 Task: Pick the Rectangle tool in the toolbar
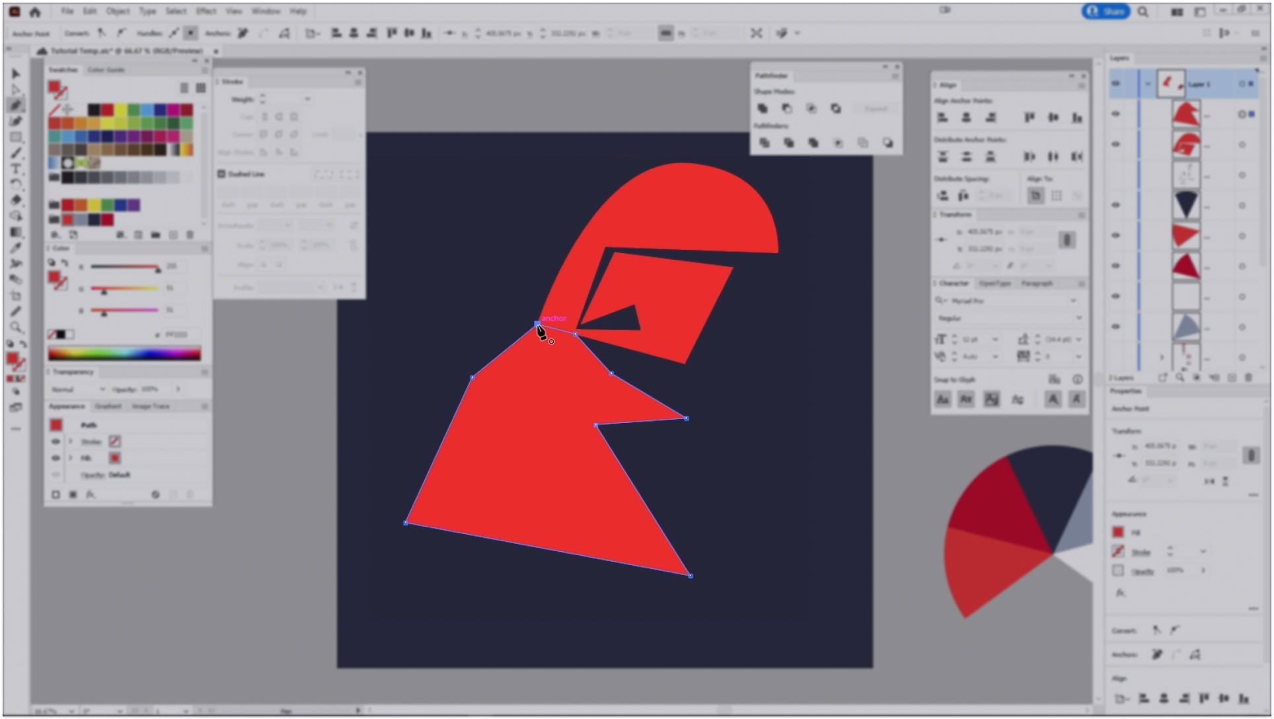pyautogui.click(x=16, y=137)
